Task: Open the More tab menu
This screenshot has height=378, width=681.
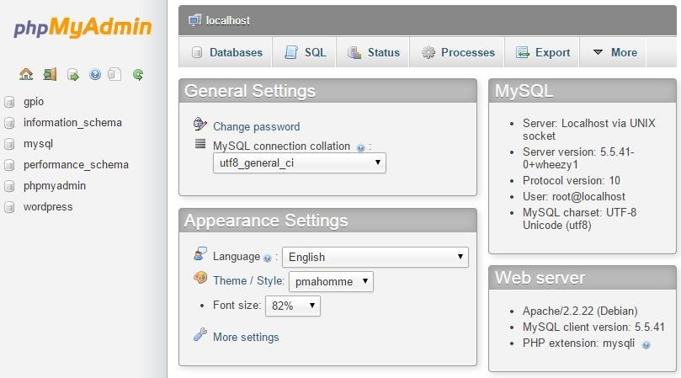Action: tap(614, 52)
